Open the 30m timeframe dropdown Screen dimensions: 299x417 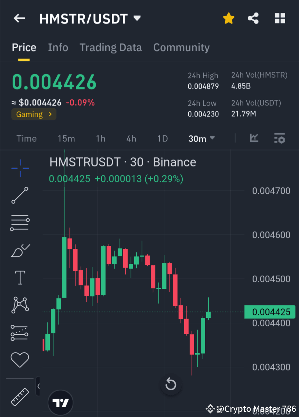click(201, 138)
